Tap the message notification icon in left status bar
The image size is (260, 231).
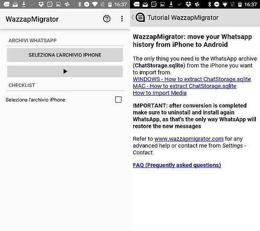point(6,4)
